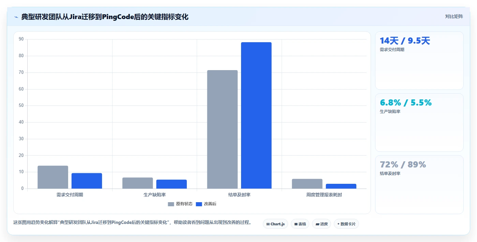This screenshot has height=242, width=477.
Task: Open the 6.8% / 5.5% data card
Action: coord(419,123)
